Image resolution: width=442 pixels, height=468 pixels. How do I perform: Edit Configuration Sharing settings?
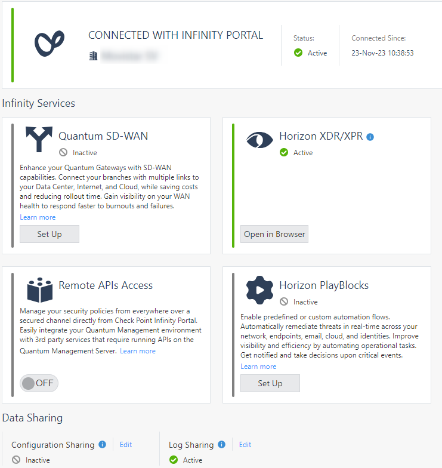(126, 445)
